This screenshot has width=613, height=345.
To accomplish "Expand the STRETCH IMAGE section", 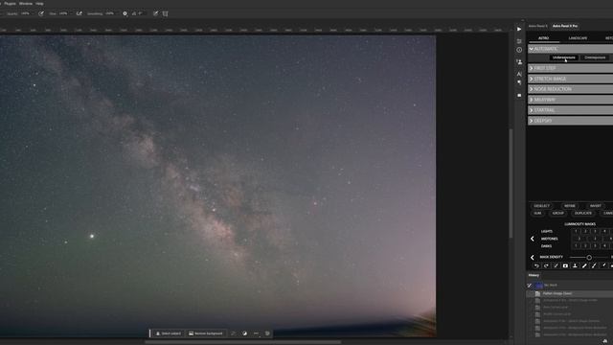I will pos(571,79).
